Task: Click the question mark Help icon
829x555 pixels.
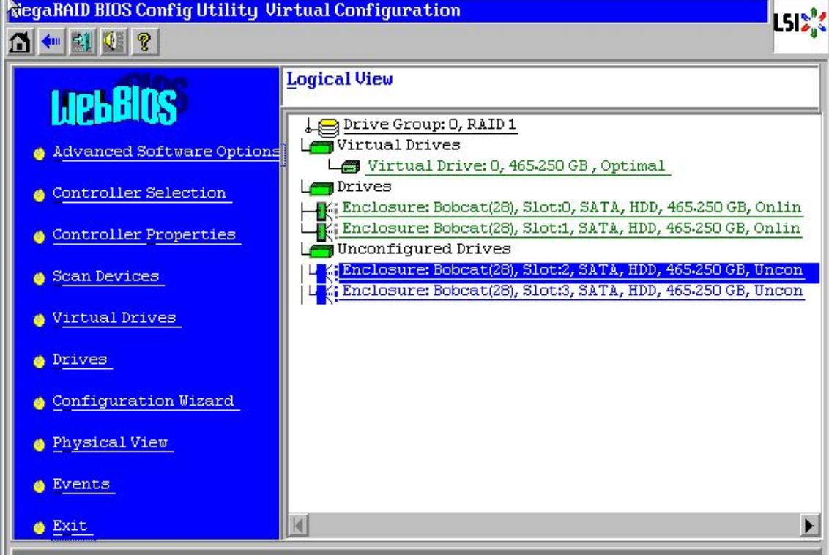Action: coord(144,42)
